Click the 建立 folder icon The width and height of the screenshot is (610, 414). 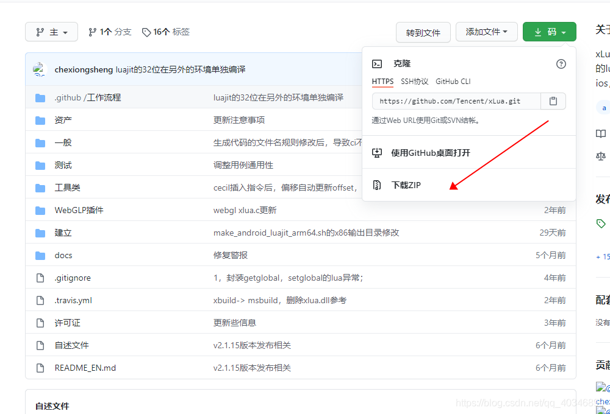40,233
